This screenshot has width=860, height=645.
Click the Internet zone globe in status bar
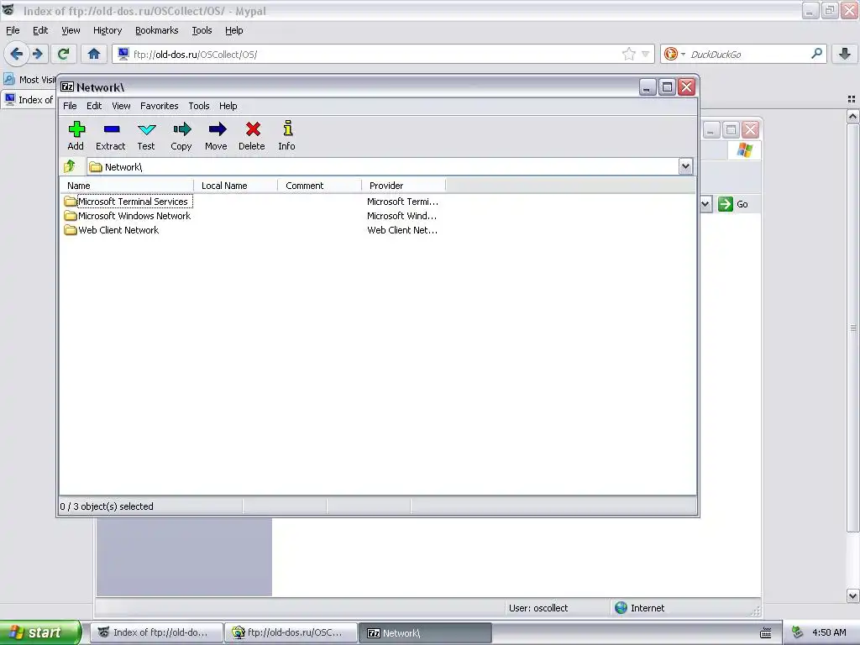pos(621,608)
